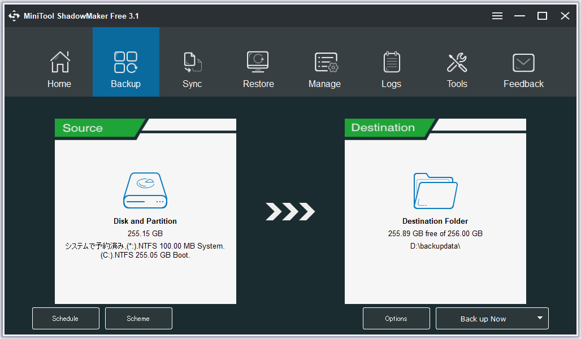Close the ShadowMaker window
Viewport: 581px width, 339px height.
(x=565, y=16)
